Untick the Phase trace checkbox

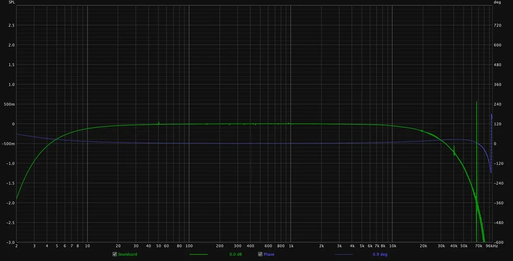tap(260, 254)
